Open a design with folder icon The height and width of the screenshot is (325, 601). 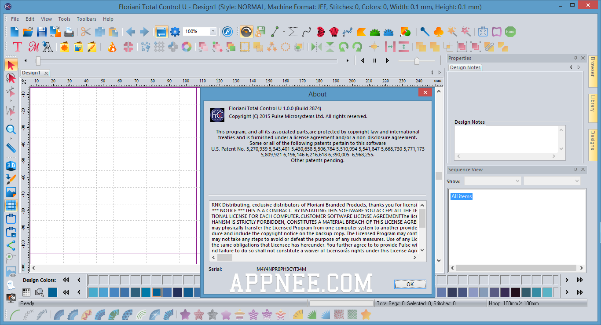tap(28, 32)
